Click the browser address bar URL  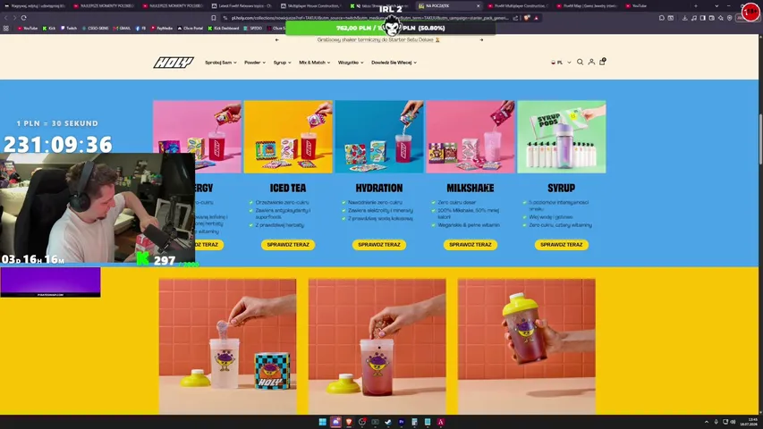coord(369,18)
